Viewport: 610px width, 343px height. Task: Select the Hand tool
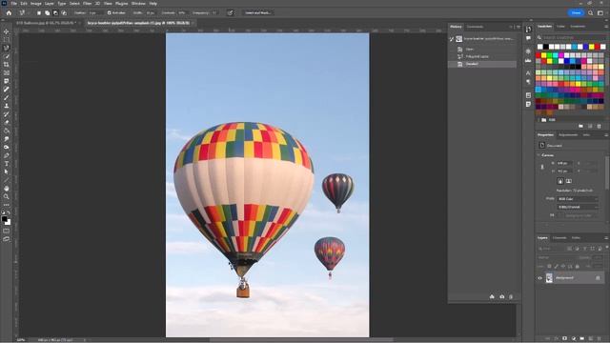pyautogui.click(x=7, y=189)
